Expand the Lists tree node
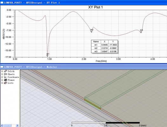Screen dimensions: 167x127 (x=2, y=83)
